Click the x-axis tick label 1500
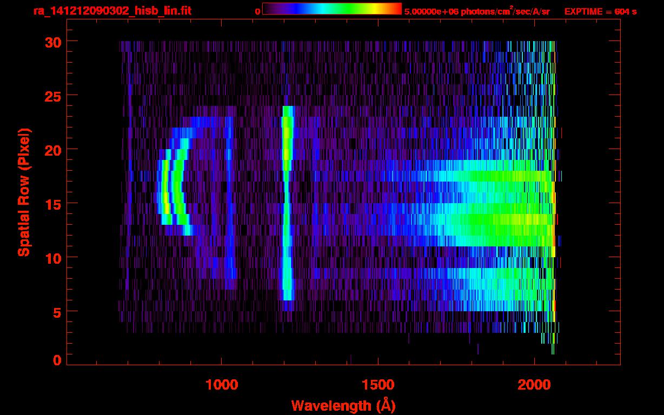Viewport: 664px width, 415px height. [x=377, y=385]
